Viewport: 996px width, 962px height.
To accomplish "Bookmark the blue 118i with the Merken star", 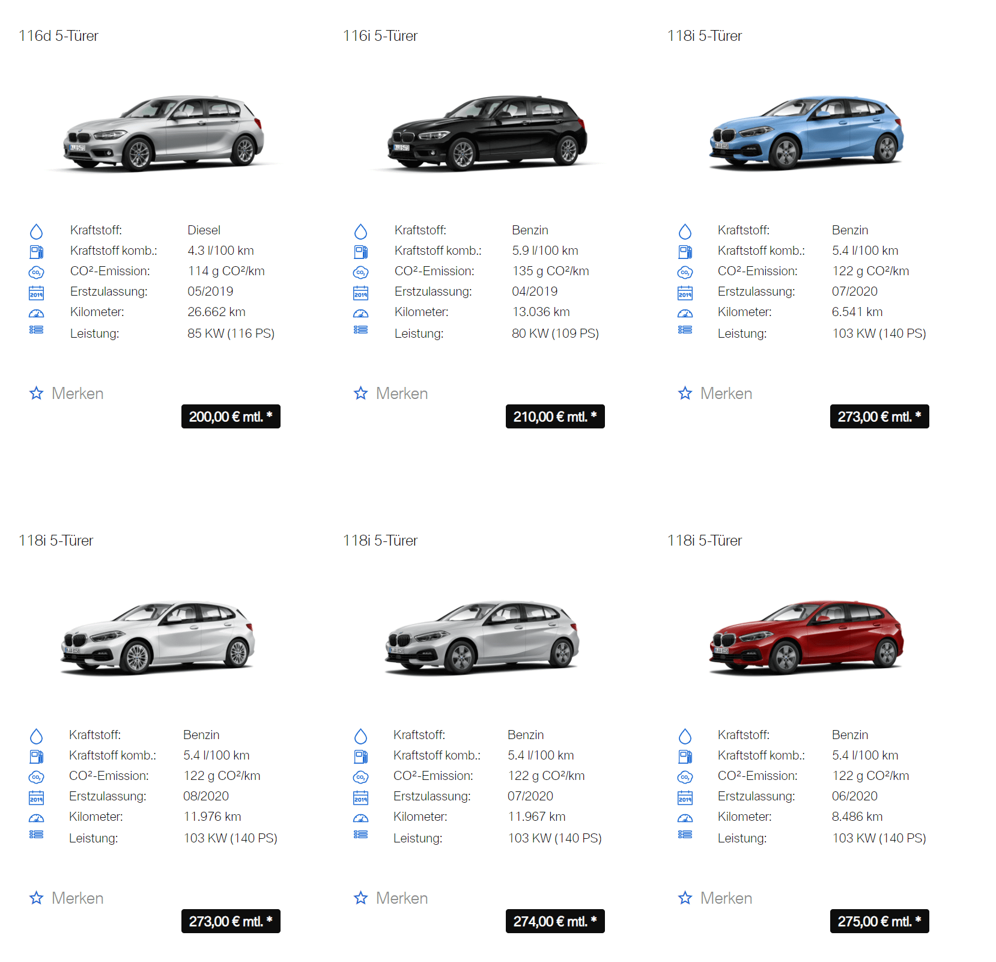I will [685, 393].
